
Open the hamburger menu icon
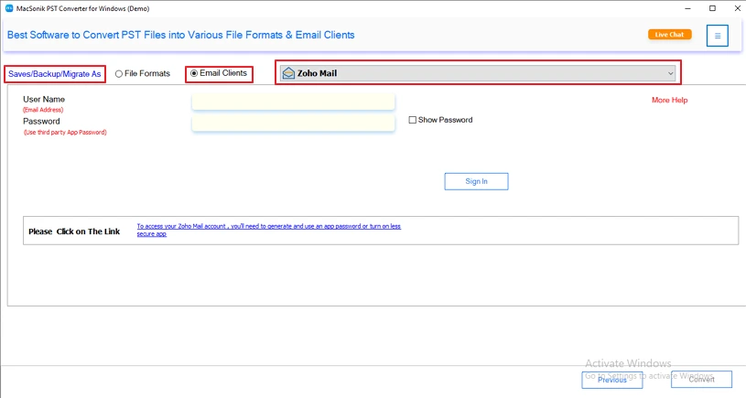pos(717,36)
